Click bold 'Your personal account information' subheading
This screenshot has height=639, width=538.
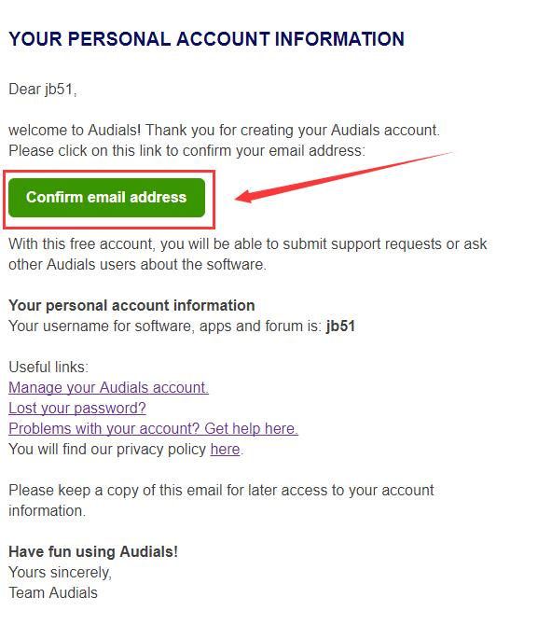(131, 306)
